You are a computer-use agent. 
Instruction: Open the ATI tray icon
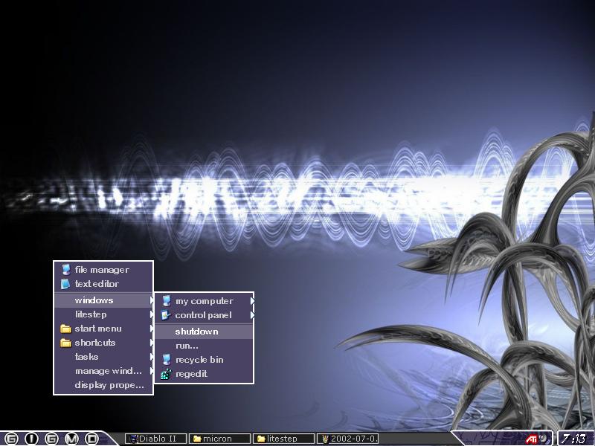coord(531,439)
